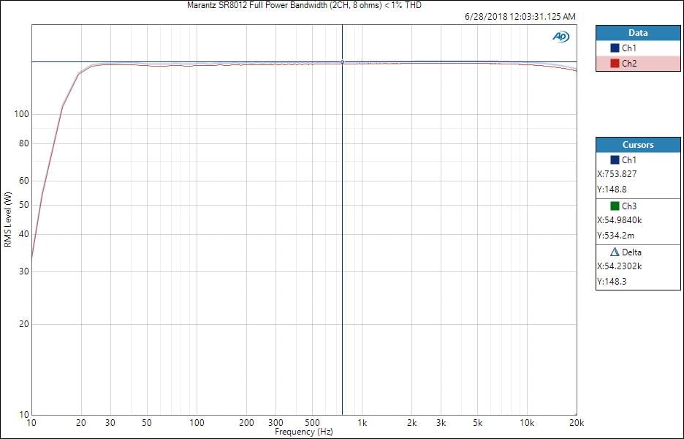Screen dimensions: 684x439
Task: Select the Ch2 row in Data legend
Action: [x=639, y=64]
